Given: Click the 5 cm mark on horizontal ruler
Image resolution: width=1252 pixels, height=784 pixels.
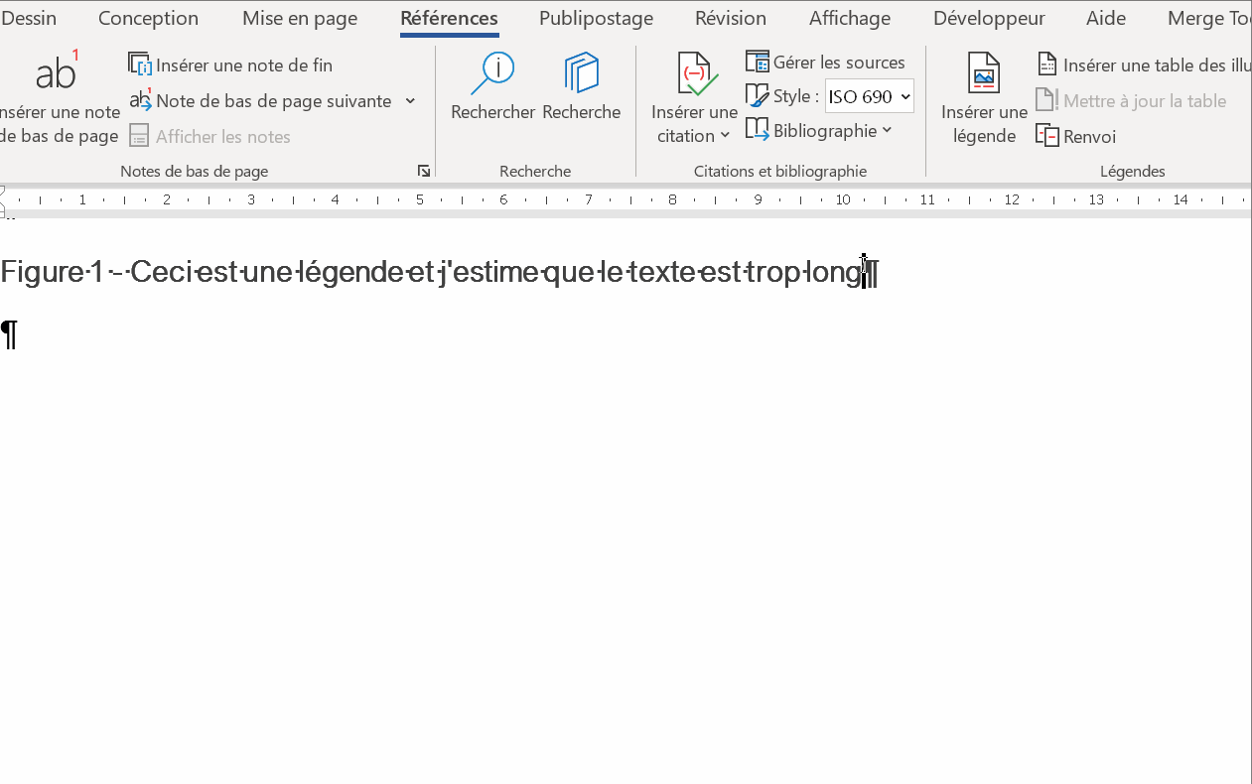Looking at the screenshot, I should tap(420, 200).
